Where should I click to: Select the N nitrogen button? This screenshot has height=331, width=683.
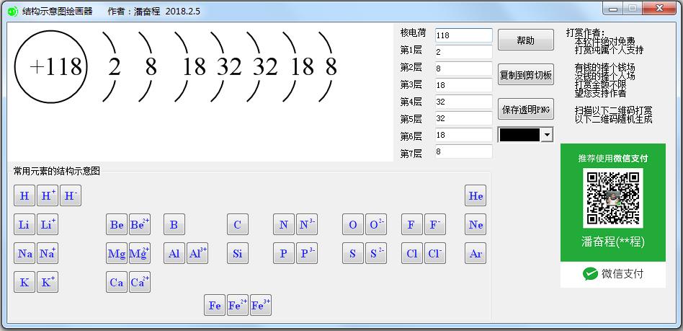coord(284,224)
